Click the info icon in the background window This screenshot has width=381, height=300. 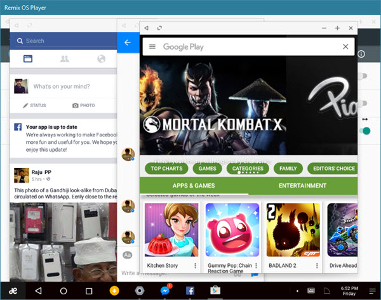(x=361, y=54)
